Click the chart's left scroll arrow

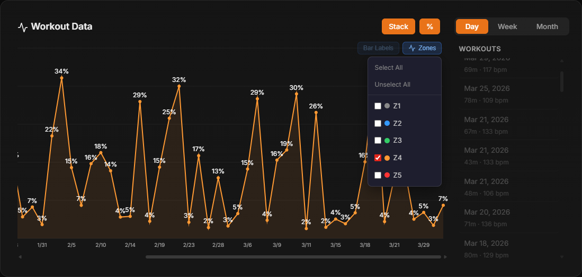20,256
